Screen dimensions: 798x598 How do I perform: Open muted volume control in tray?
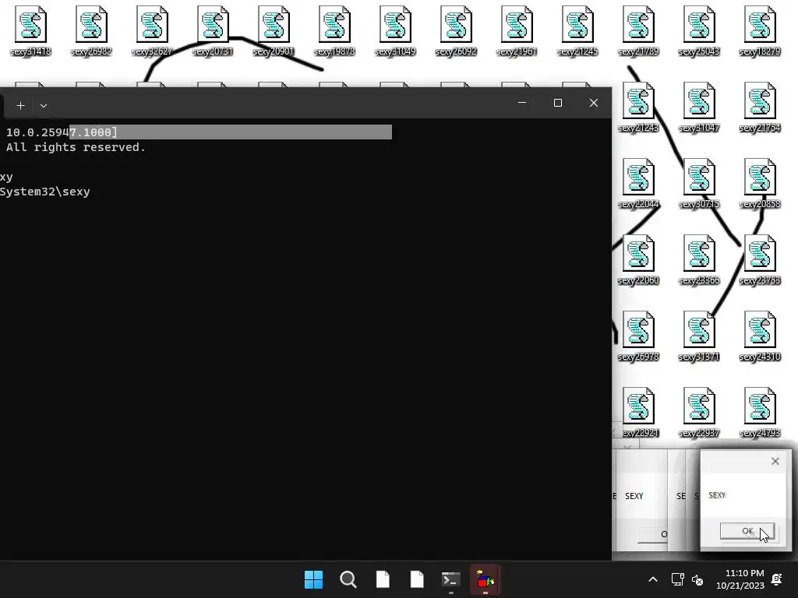697,579
